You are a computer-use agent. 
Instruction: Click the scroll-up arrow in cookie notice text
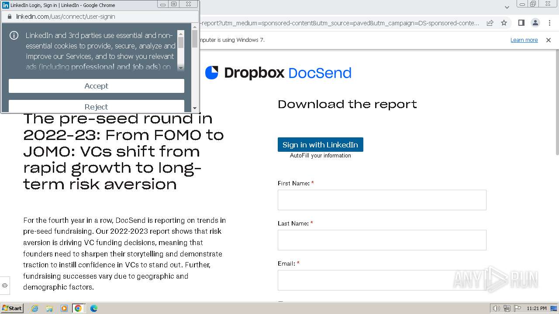click(x=181, y=33)
